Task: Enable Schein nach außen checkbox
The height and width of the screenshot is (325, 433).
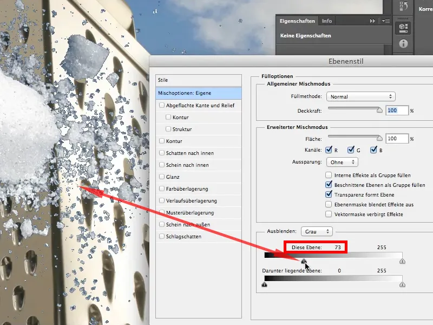Action: [x=162, y=224]
